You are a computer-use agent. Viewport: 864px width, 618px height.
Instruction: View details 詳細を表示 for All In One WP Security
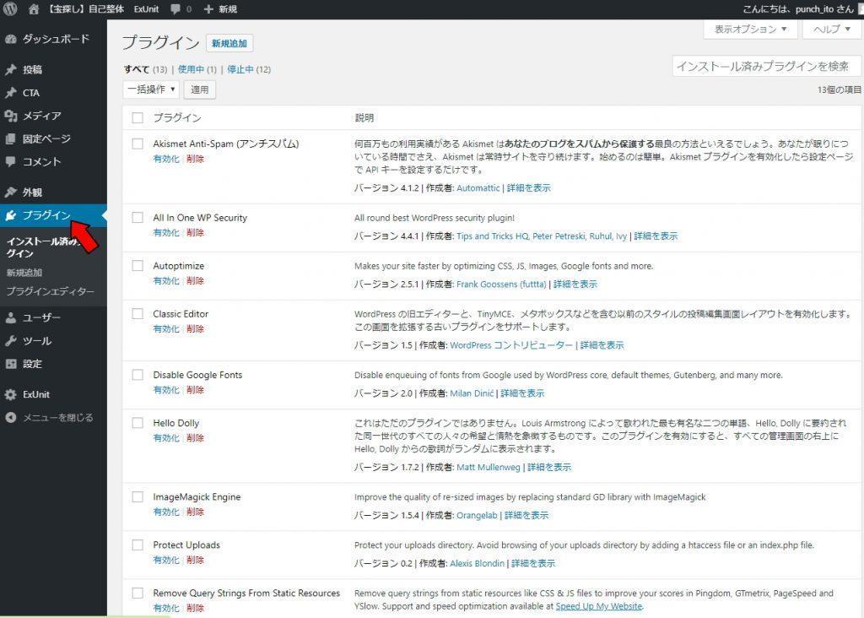pos(656,236)
